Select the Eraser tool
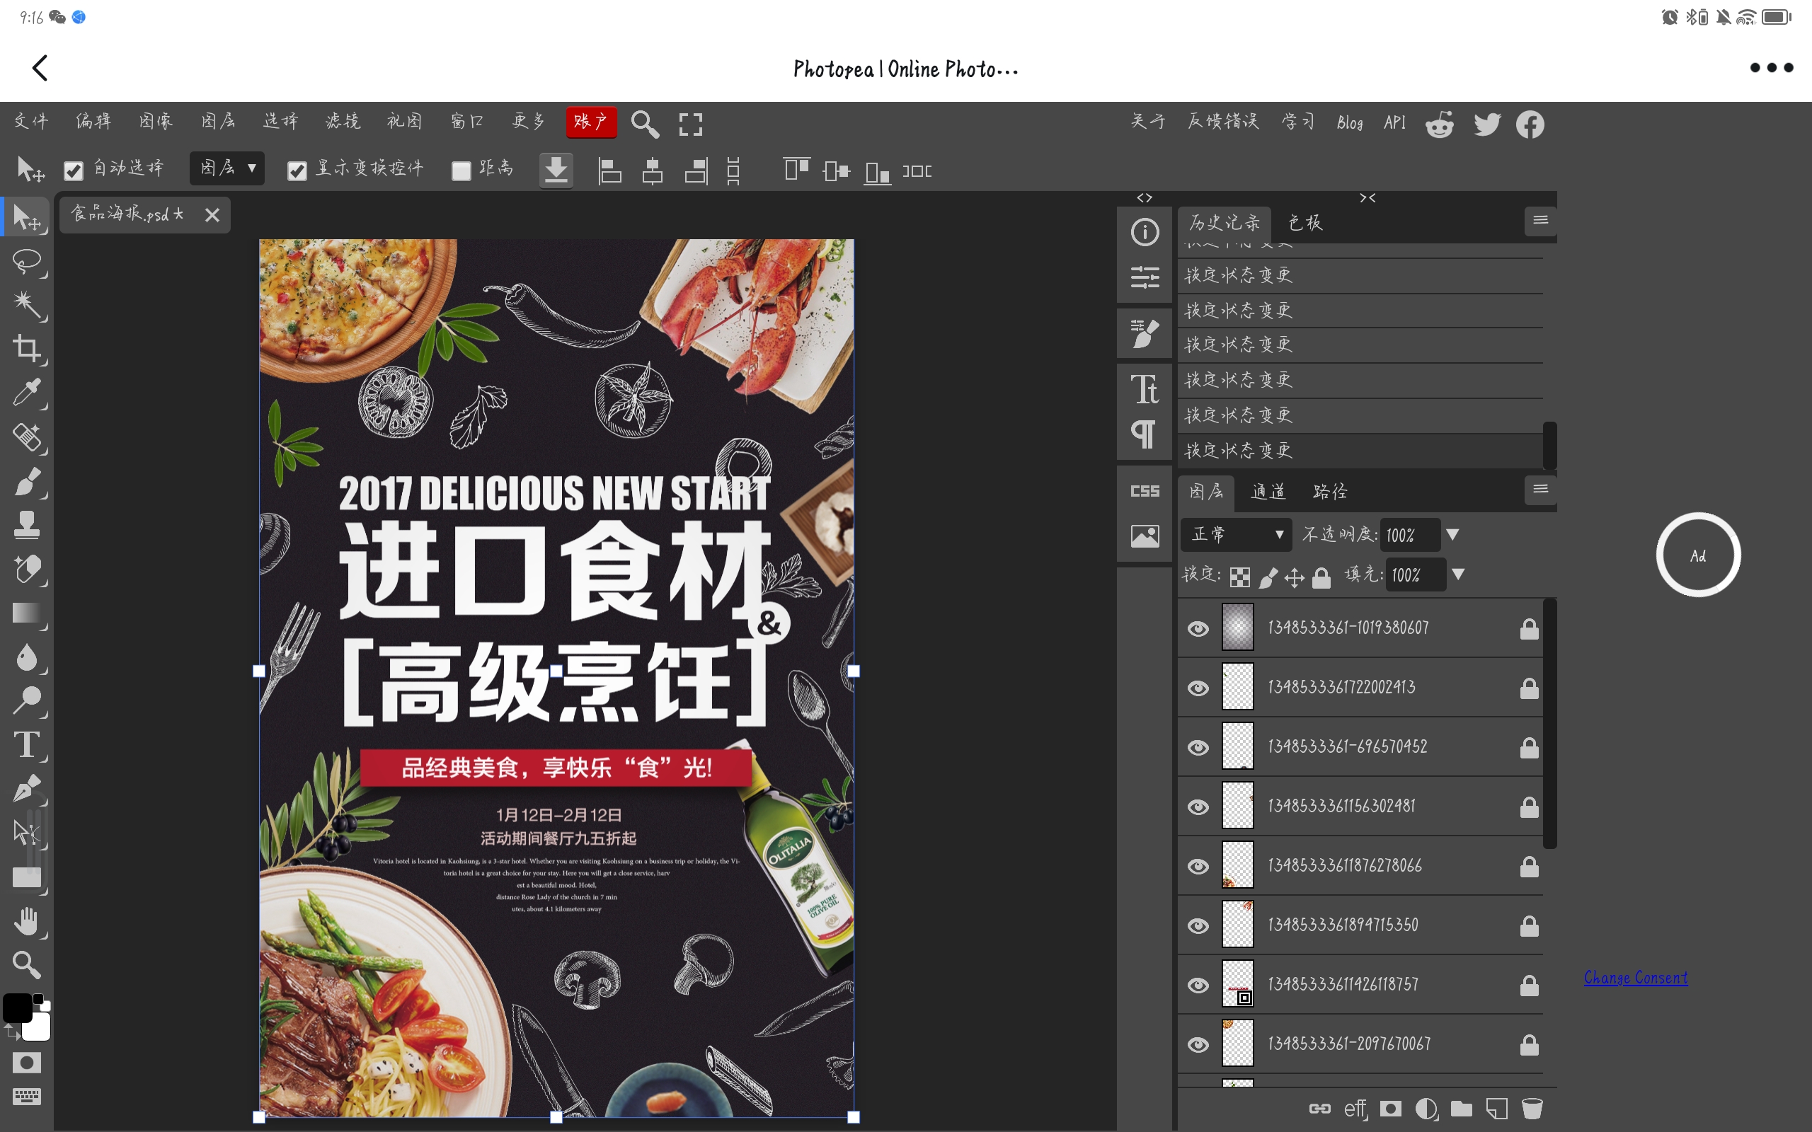Image resolution: width=1812 pixels, height=1132 pixels. 27,569
